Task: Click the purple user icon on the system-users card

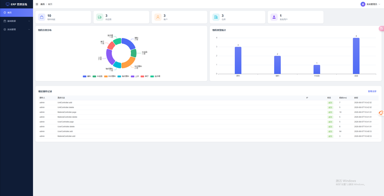Action: click(x=274, y=17)
